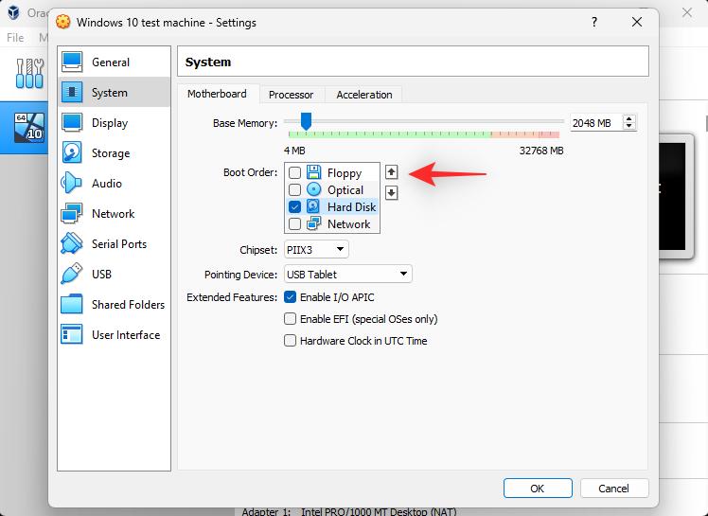
Task: Click the Base Memory 2048 MB field
Action: 596,123
